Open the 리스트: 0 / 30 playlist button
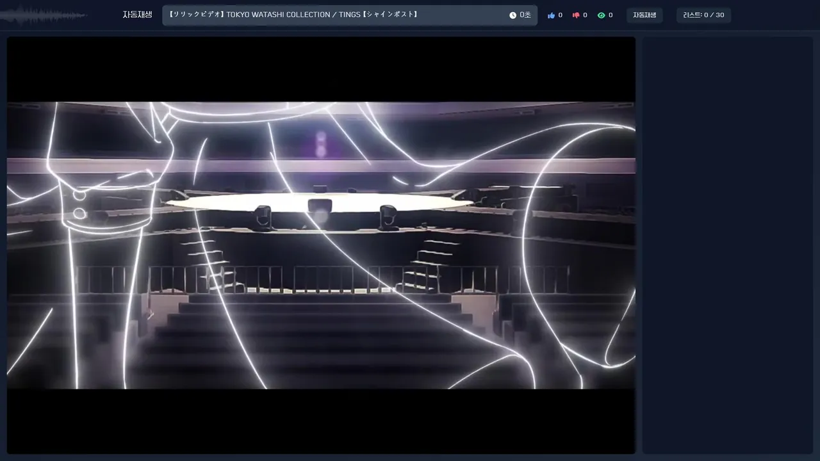820x461 pixels. (x=703, y=15)
